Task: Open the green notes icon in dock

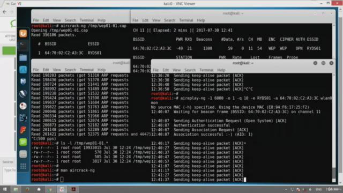Action: tap(23, 142)
